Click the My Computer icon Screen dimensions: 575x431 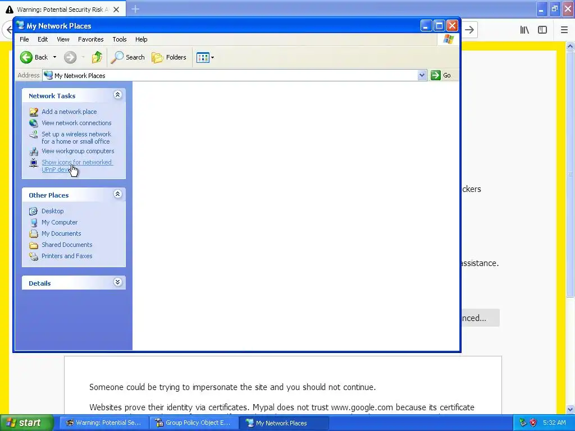click(x=33, y=222)
